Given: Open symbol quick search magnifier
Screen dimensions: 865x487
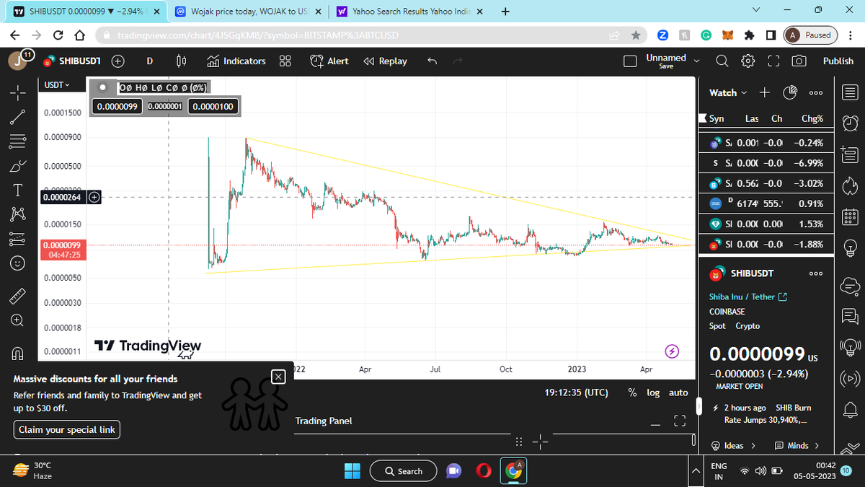Looking at the screenshot, I should tap(722, 61).
